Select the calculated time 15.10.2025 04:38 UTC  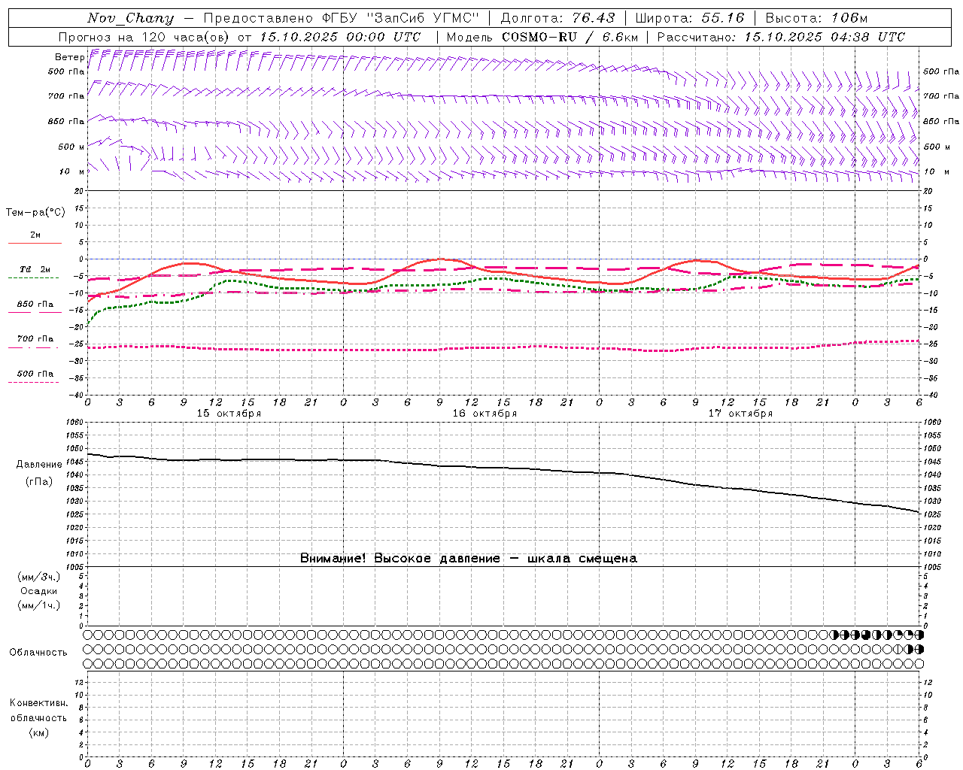(825, 37)
